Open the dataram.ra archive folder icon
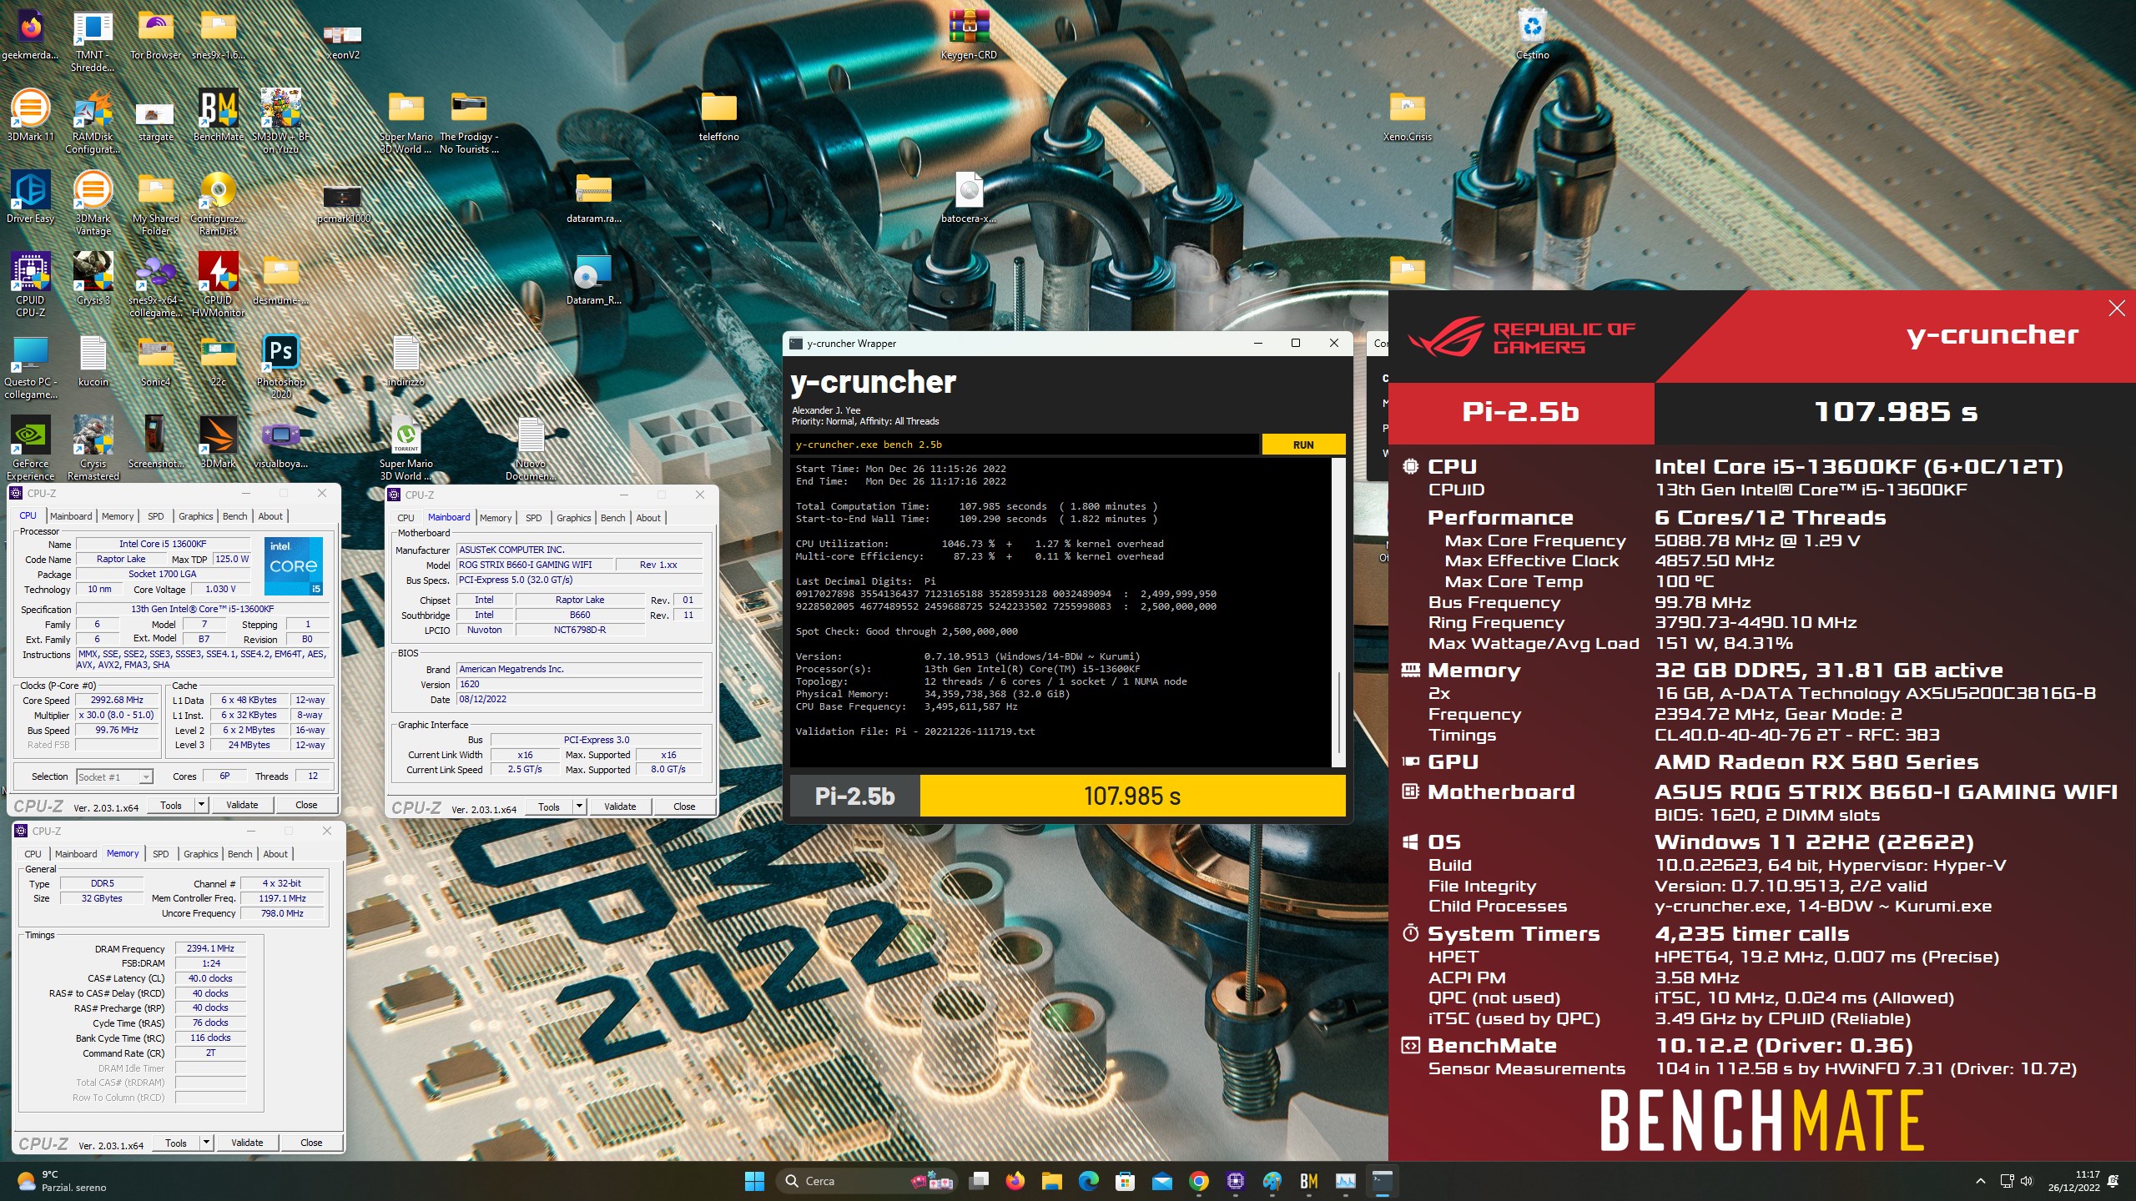 (593, 197)
